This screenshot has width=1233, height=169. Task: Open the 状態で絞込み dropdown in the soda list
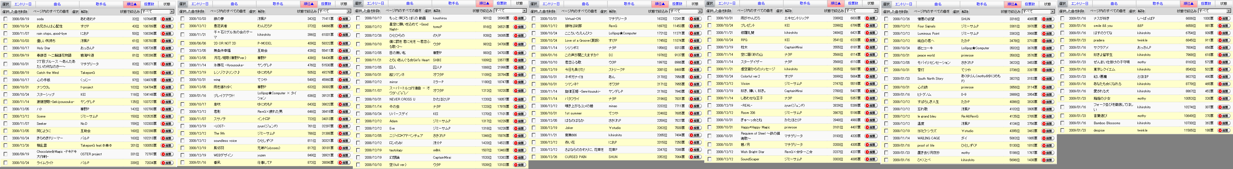click(158, 11)
